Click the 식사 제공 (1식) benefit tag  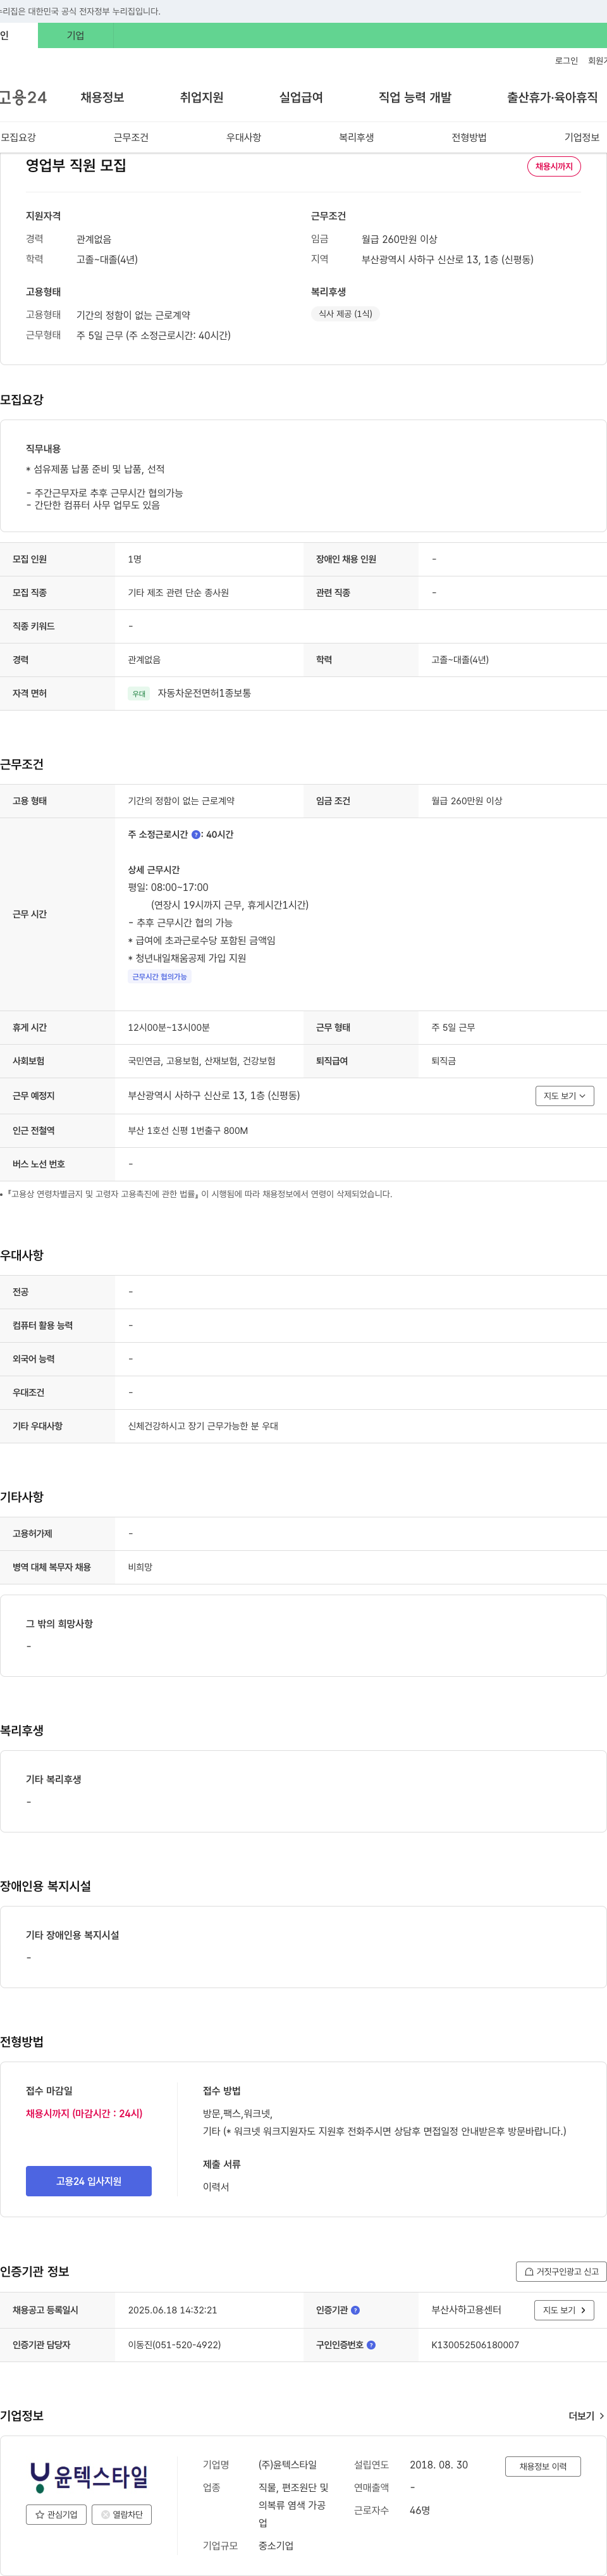(x=345, y=314)
